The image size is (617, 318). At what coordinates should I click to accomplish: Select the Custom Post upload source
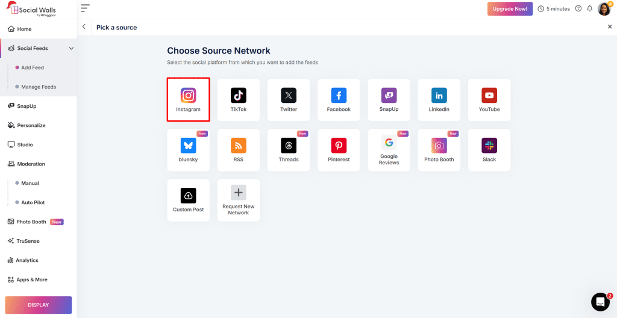tap(188, 200)
